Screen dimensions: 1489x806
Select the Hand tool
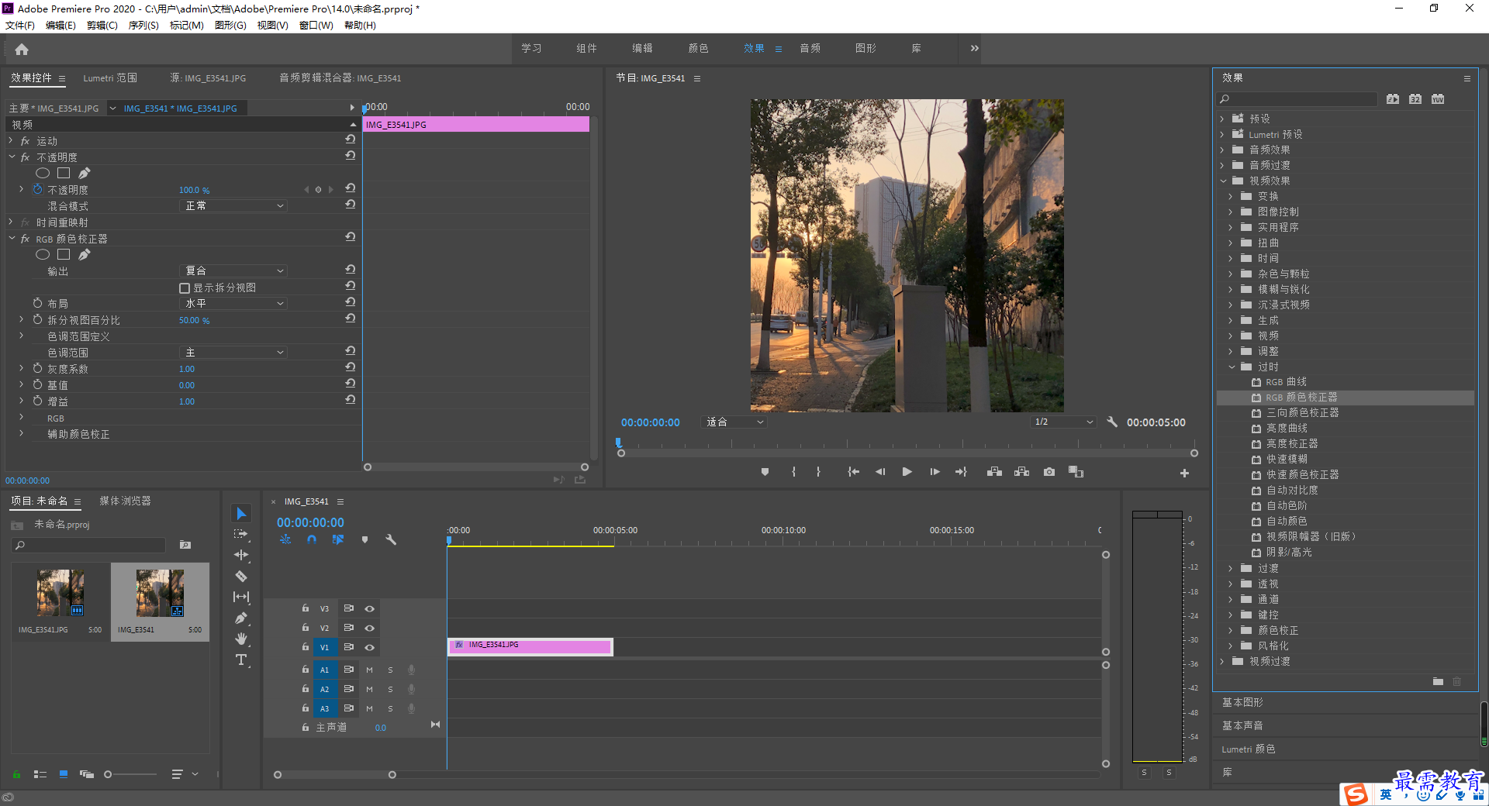pos(241,639)
